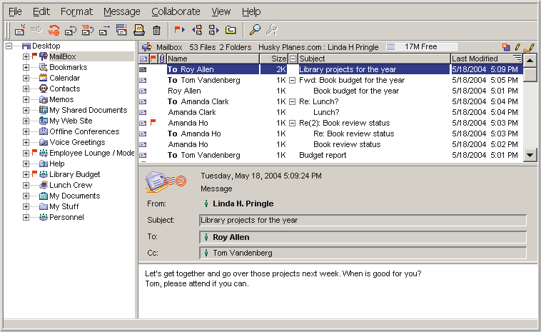Click the red retract message icon
Viewport: 541px width, 332px height.
click(x=54, y=31)
